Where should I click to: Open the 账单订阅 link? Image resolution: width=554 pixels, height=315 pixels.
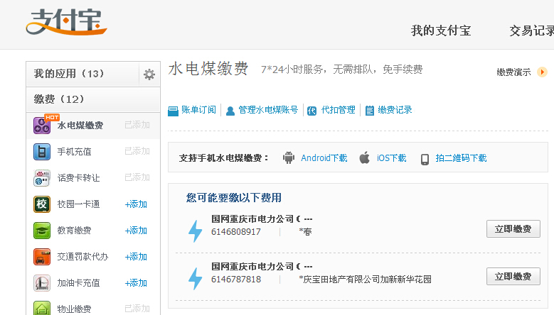(198, 110)
